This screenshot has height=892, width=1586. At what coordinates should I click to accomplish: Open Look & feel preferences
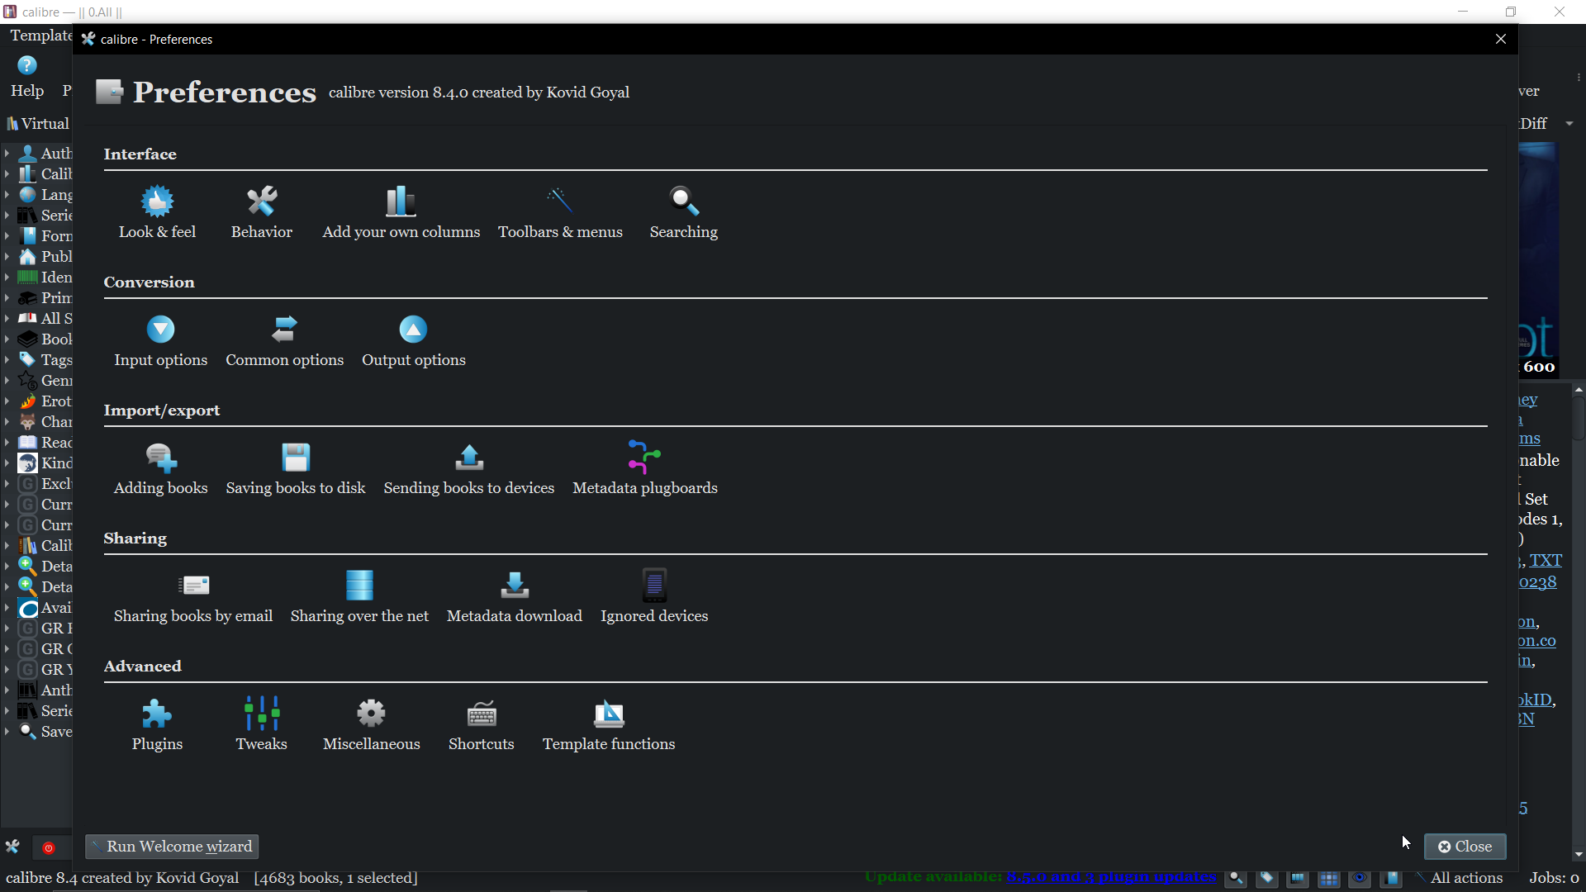(x=157, y=213)
